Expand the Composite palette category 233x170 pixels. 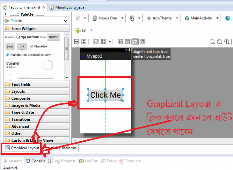point(37,98)
